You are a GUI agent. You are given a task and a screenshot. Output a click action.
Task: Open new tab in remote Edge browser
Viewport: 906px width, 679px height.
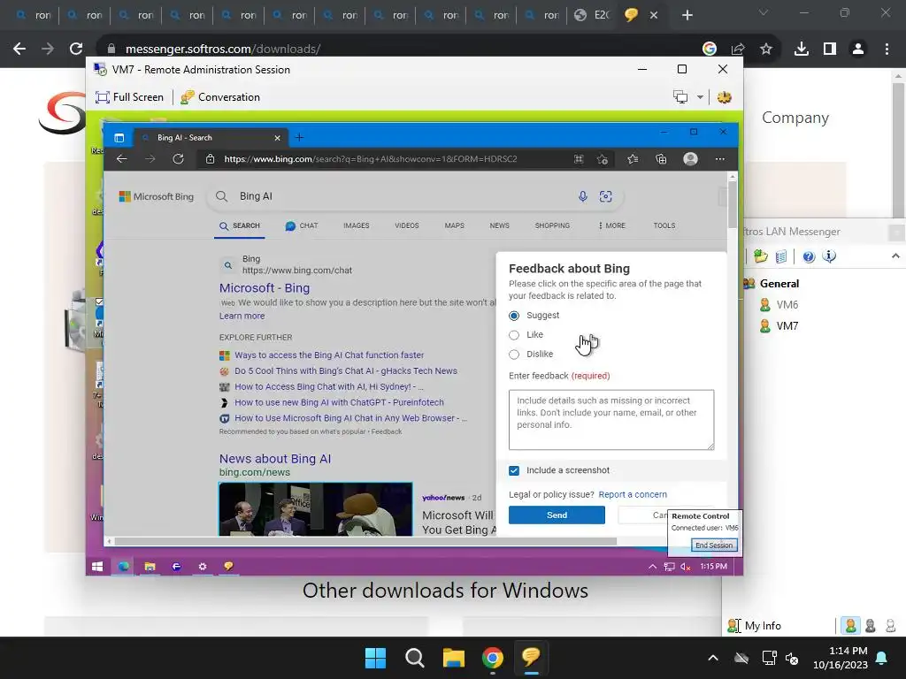point(299,137)
